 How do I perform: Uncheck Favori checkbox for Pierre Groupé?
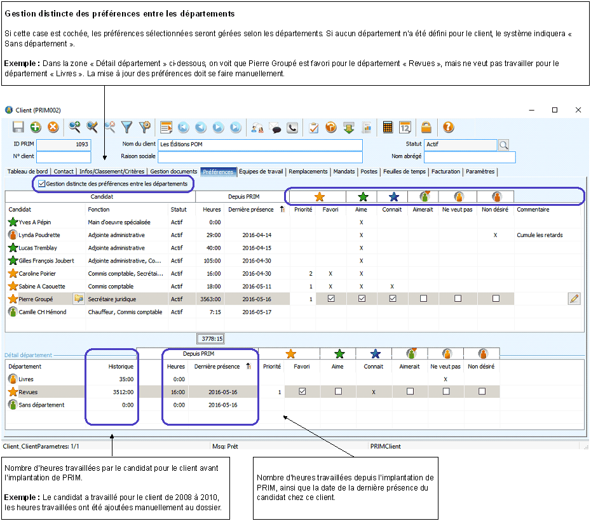coord(330,299)
